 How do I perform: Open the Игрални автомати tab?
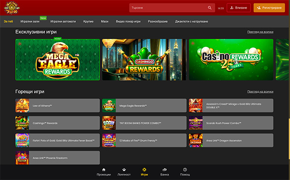(x=63, y=21)
